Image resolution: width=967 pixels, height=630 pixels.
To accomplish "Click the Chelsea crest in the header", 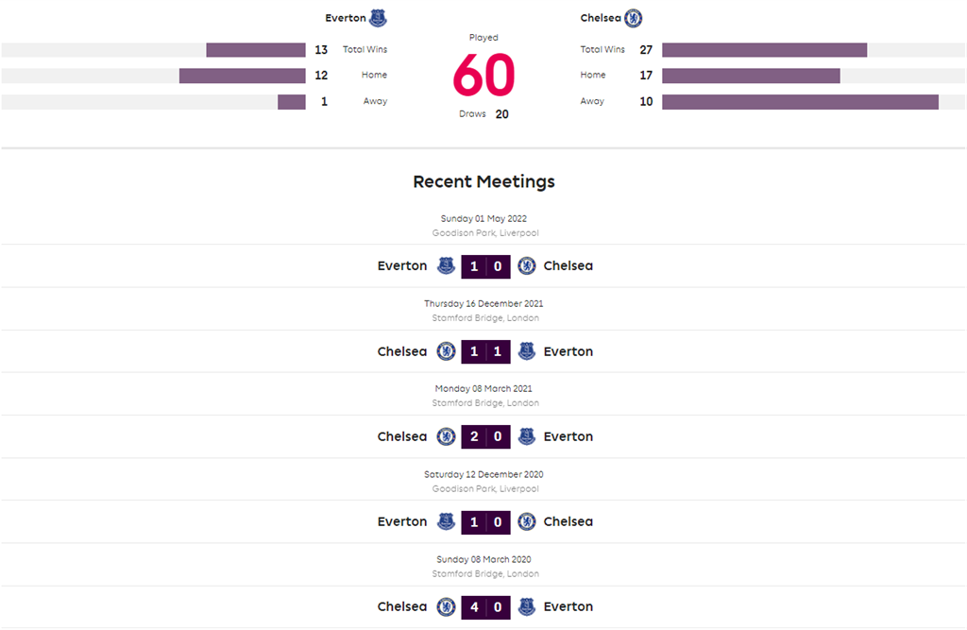I will click(x=634, y=18).
